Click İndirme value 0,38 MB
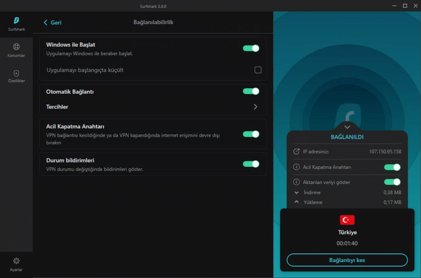 (392, 193)
